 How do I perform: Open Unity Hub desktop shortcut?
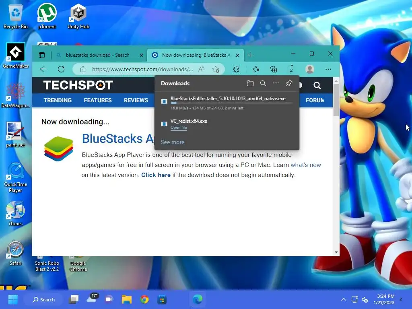78,16
